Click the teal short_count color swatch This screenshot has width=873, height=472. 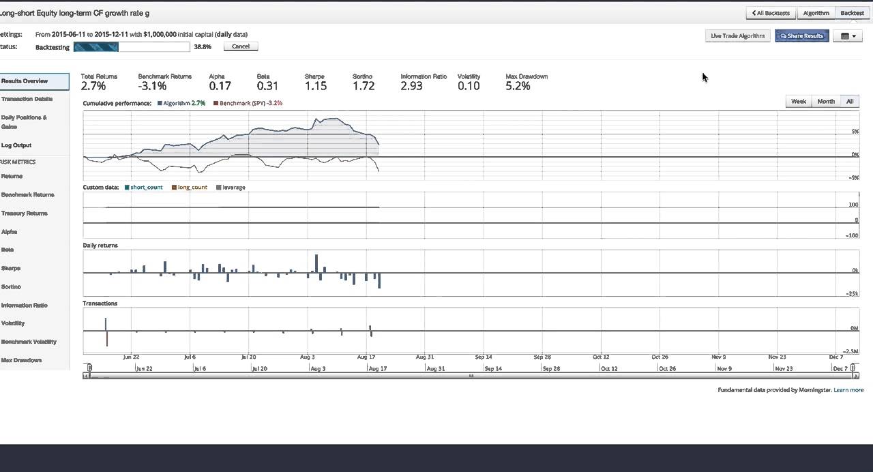click(127, 187)
